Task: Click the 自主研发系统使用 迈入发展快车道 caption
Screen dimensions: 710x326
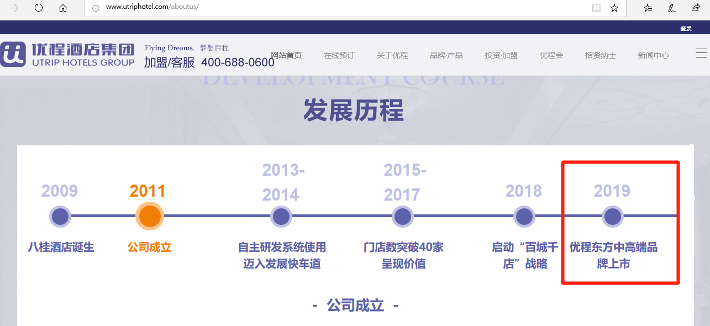Action: coord(282,255)
